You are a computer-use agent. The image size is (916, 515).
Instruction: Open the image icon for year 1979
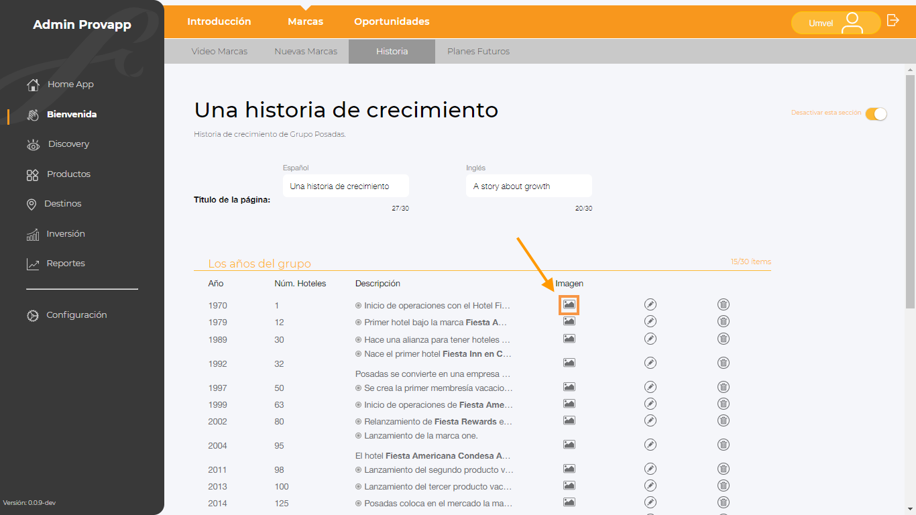coord(569,321)
